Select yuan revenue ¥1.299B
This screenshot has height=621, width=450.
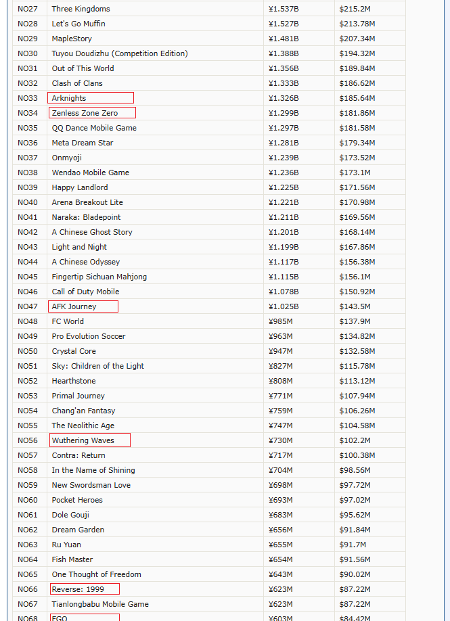tap(284, 113)
